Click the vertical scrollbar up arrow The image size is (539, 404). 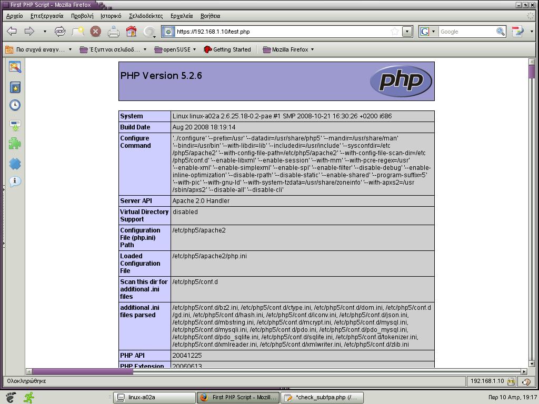pos(532,62)
